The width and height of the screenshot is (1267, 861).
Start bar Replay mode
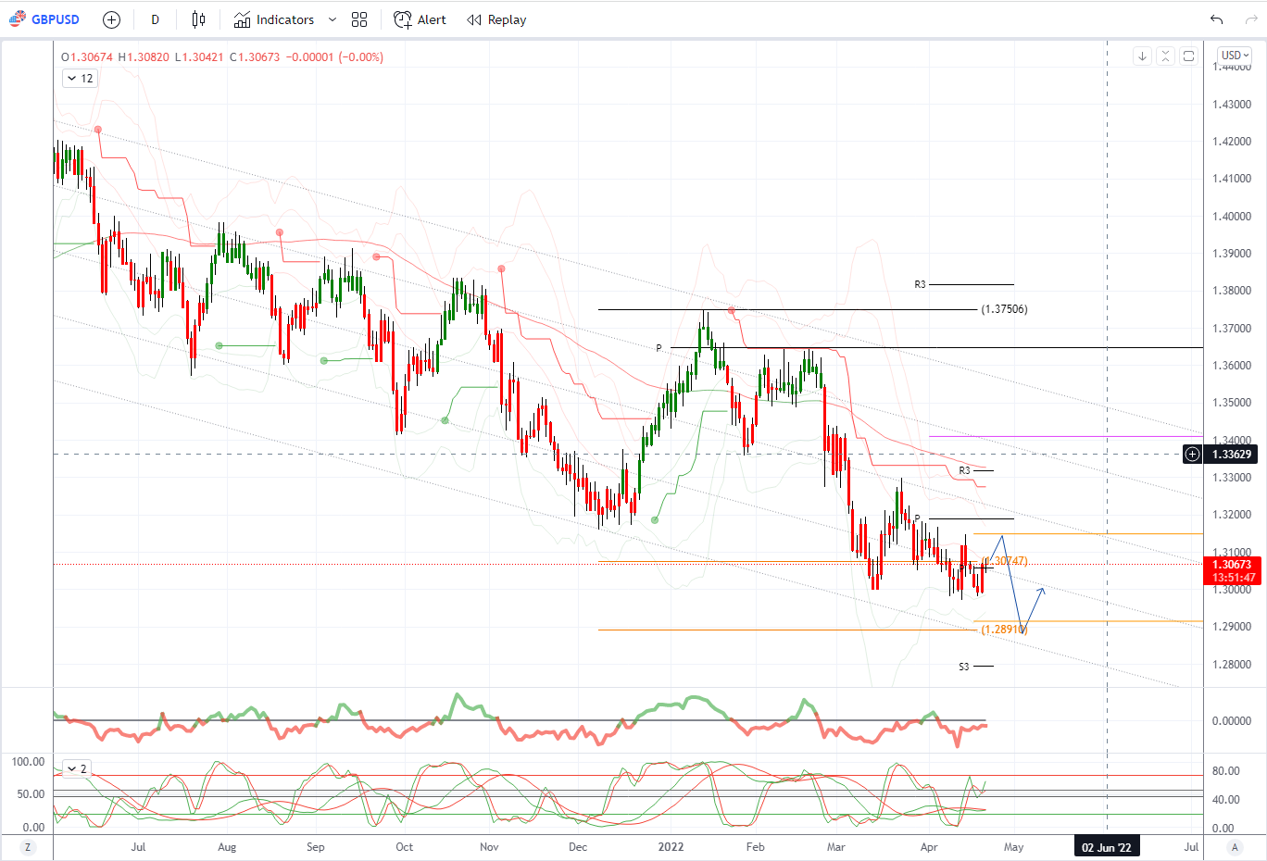tap(496, 19)
